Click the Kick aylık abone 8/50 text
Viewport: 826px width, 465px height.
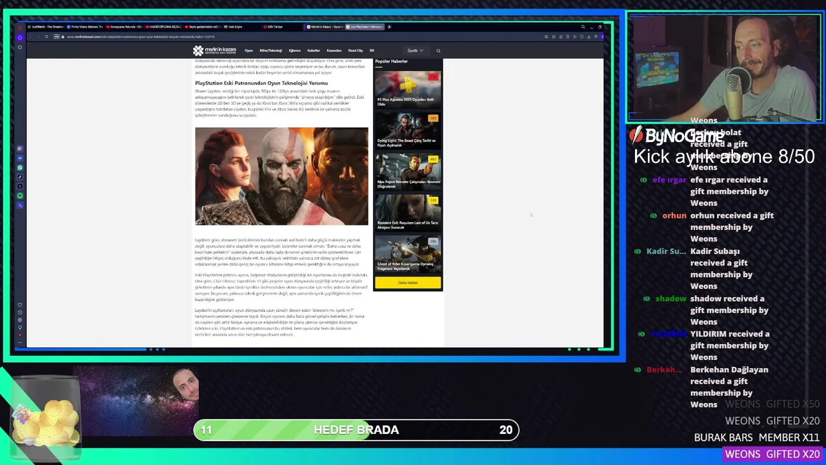coord(724,156)
